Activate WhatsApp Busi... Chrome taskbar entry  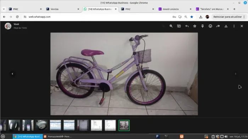(x=28, y=137)
